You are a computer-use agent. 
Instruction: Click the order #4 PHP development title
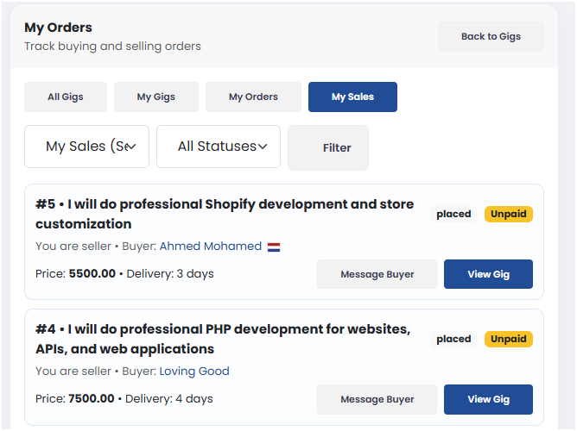pos(223,339)
